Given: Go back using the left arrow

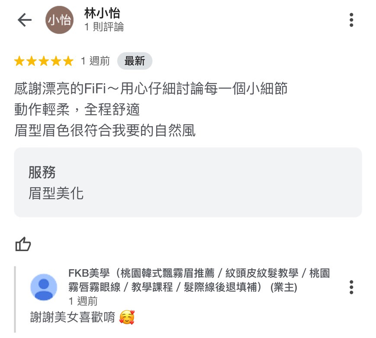Looking at the screenshot, I should (x=25, y=20).
